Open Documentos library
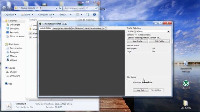200x112 pixels. point(16,48)
